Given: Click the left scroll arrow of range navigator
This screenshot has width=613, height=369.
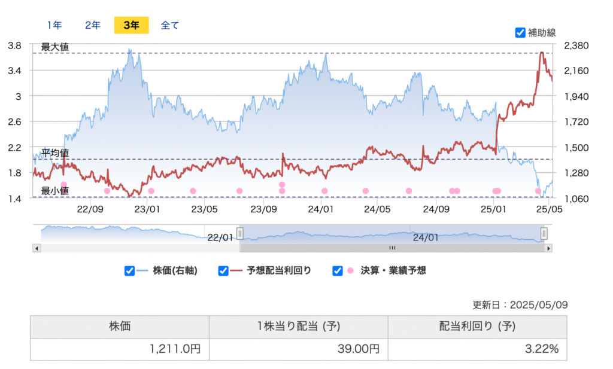Looking at the screenshot, I should click(37, 248).
